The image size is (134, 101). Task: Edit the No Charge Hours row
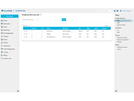[x=24, y=37]
